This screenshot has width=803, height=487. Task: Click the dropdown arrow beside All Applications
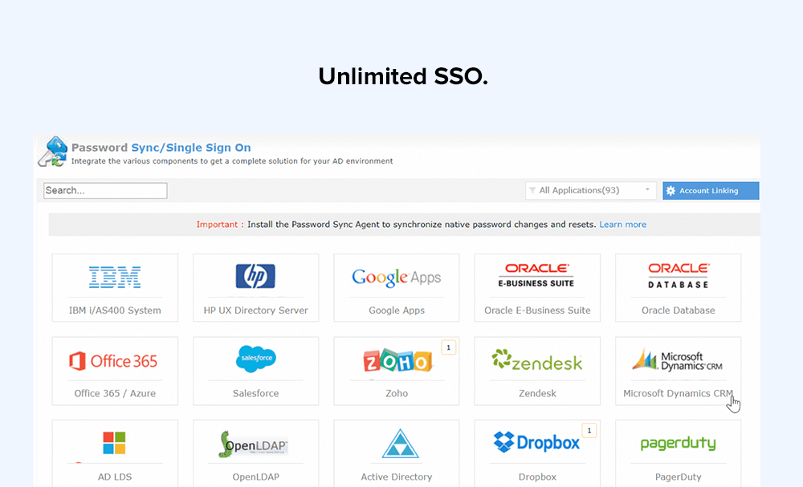647,190
